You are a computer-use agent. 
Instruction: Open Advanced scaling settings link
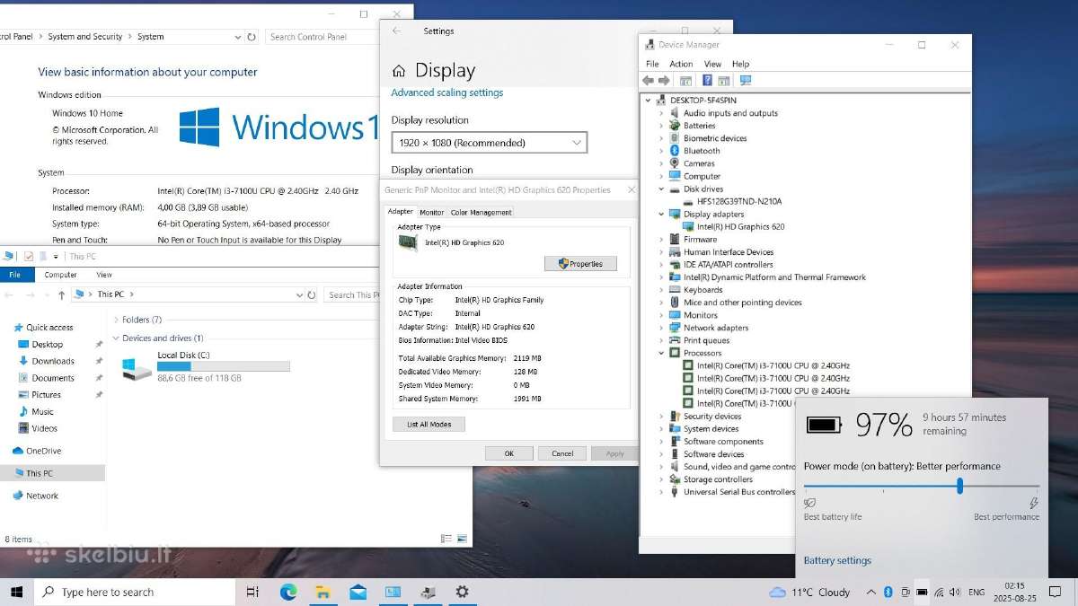coord(447,92)
